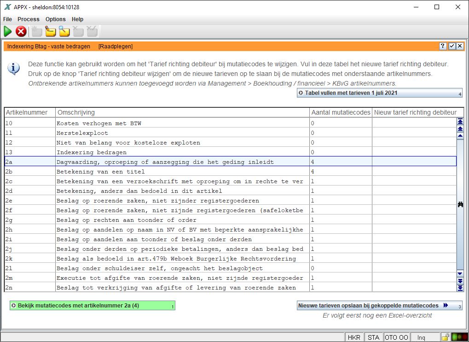Click artikelnummer cell '2e'
The height and width of the screenshot is (342, 469).
pyautogui.click(x=30, y=201)
